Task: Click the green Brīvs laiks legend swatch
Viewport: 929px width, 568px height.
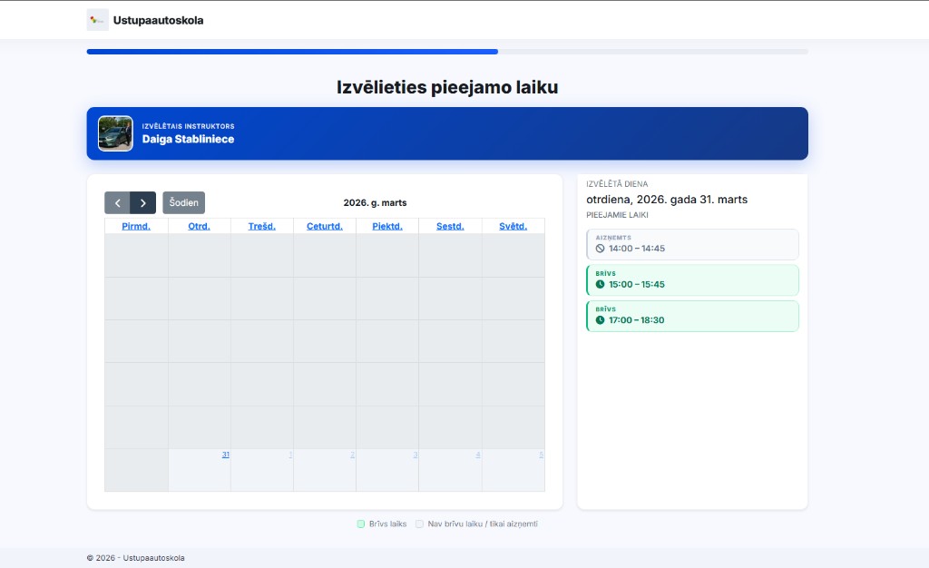Action: pyautogui.click(x=361, y=524)
